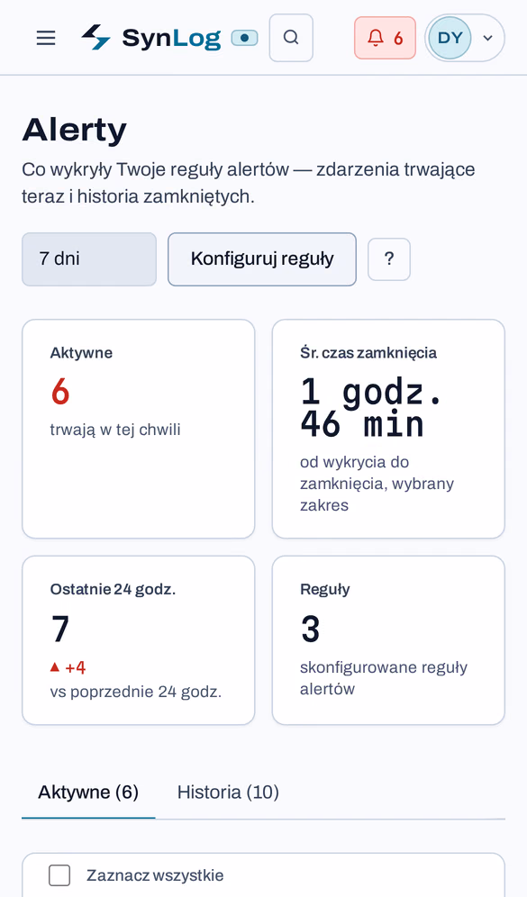Click the Śr. czas zamknięcia card
The height and width of the screenshot is (897, 527).
tap(388, 429)
